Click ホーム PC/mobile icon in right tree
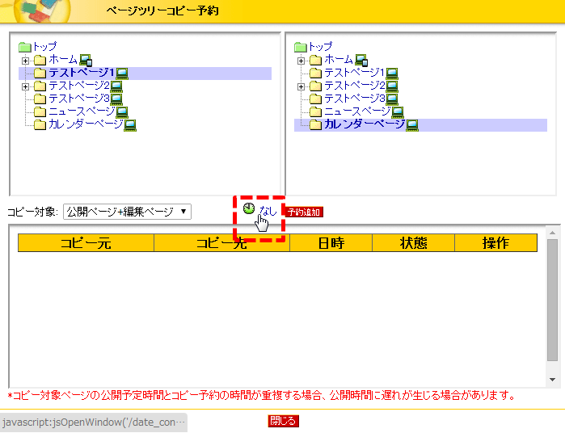Screen dimensions: 565x433 (x=361, y=60)
